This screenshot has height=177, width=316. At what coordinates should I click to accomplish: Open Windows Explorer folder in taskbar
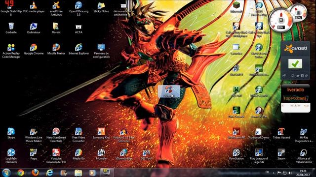click(x=78, y=173)
